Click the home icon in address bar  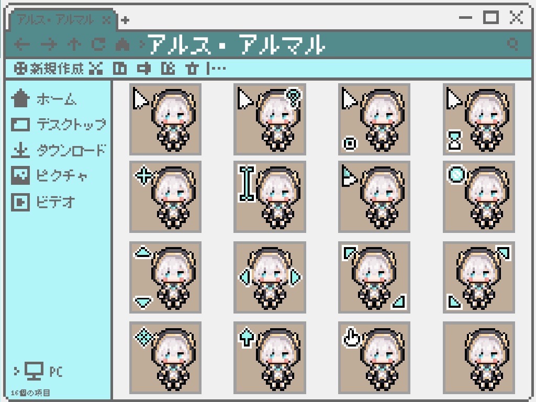122,44
